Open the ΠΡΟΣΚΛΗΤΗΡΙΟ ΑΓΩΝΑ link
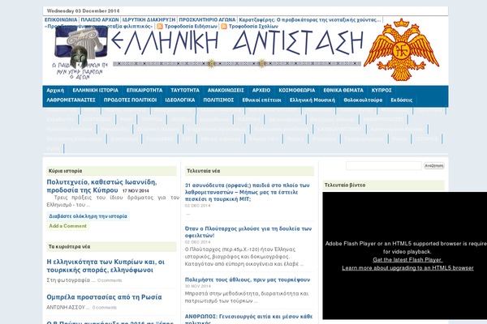The width and height of the screenshot is (487, 324). click(x=207, y=19)
